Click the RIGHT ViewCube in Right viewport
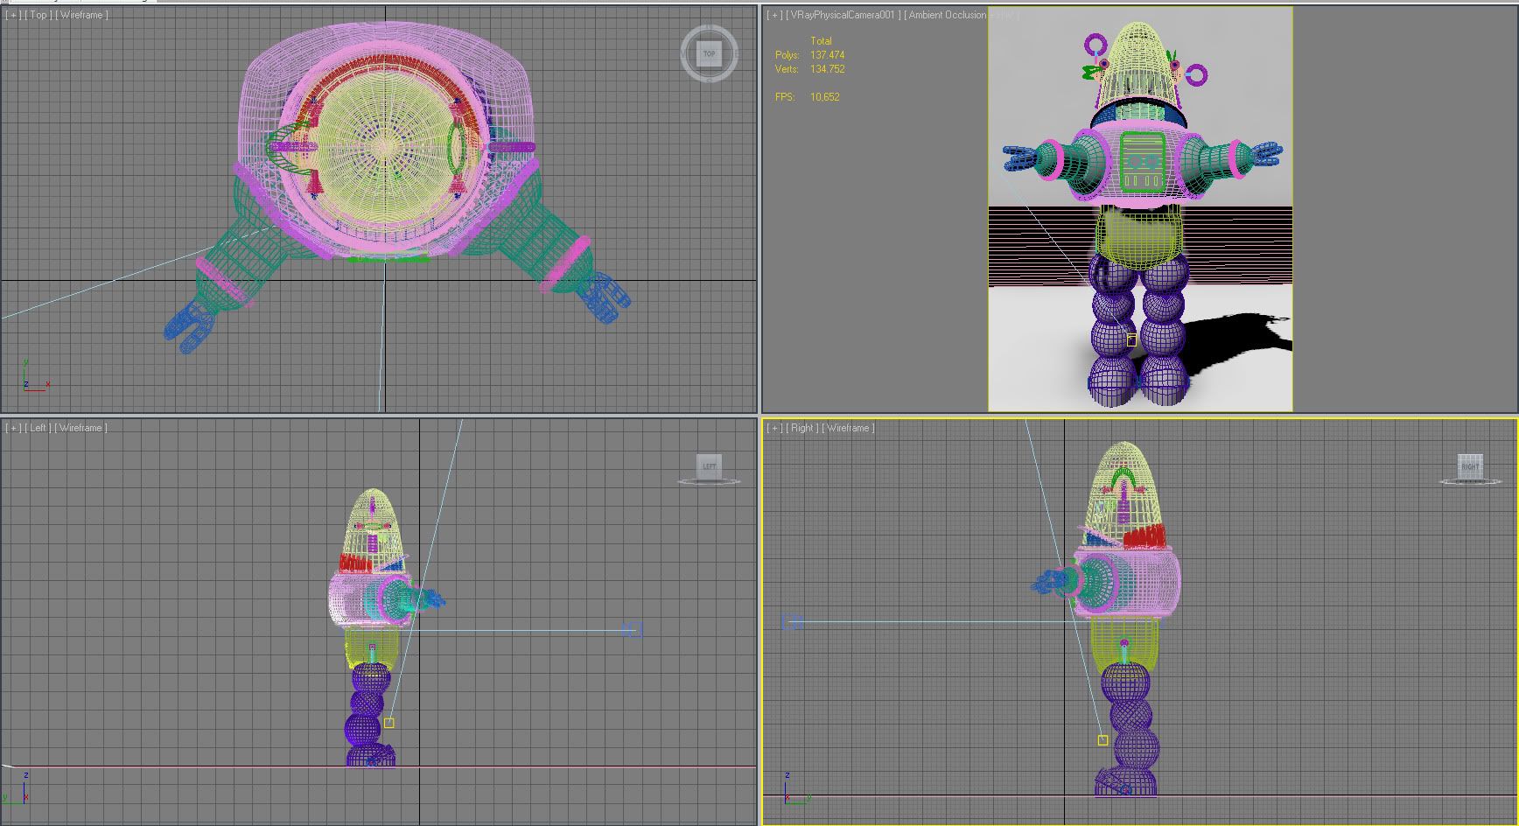 [1470, 466]
